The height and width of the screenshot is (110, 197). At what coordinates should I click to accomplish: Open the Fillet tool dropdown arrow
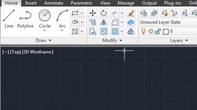pos(122,22)
